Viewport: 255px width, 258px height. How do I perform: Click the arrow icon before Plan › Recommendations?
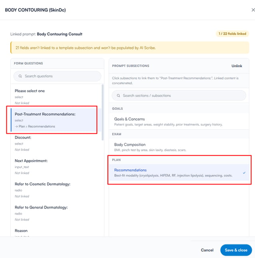pos(16,127)
